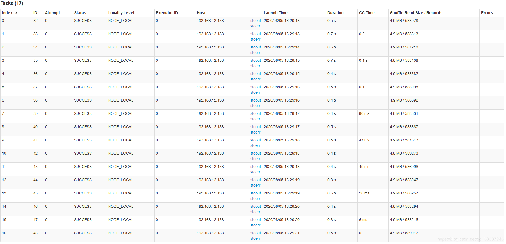The image size is (506, 244).
Task: Select shuffle read value '4.9 MB / 586996'
Action: tap(404, 167)
